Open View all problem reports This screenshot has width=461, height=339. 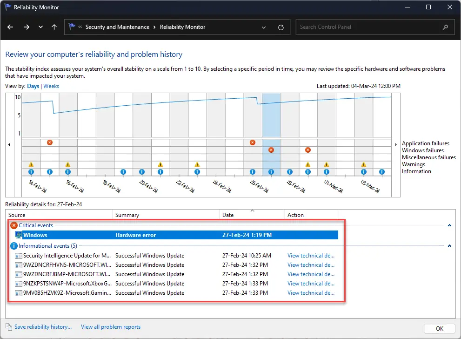pos(110,327)
